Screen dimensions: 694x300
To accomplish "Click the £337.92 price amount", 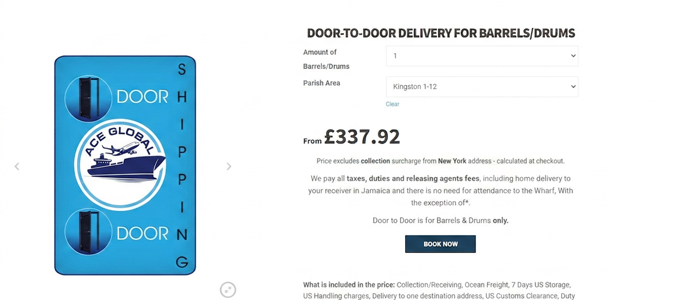I will pos(362,136).
